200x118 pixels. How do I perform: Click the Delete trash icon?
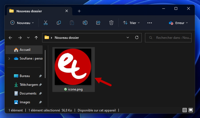[111, 23]
